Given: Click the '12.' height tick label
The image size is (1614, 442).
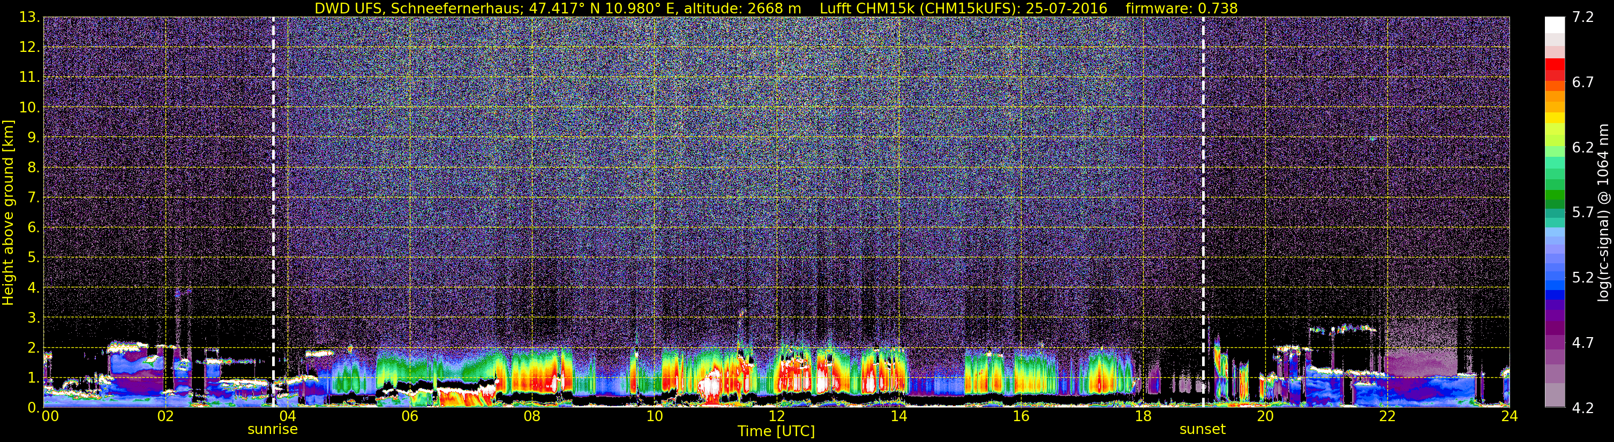Looking at the screenshot, I should click(29, 48).
